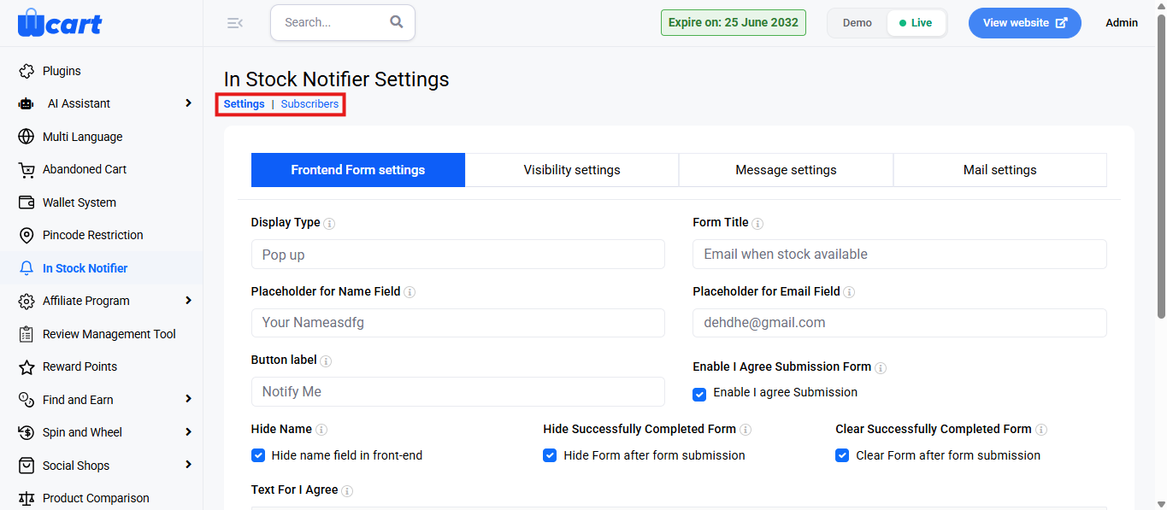
Task: Uncheck Enable I agree Submission checkbox
Action: click(x=699, y=394)
